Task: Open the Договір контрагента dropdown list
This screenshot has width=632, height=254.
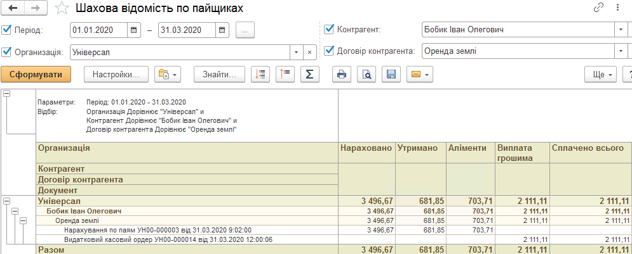Action: click(x=620, y=51)
